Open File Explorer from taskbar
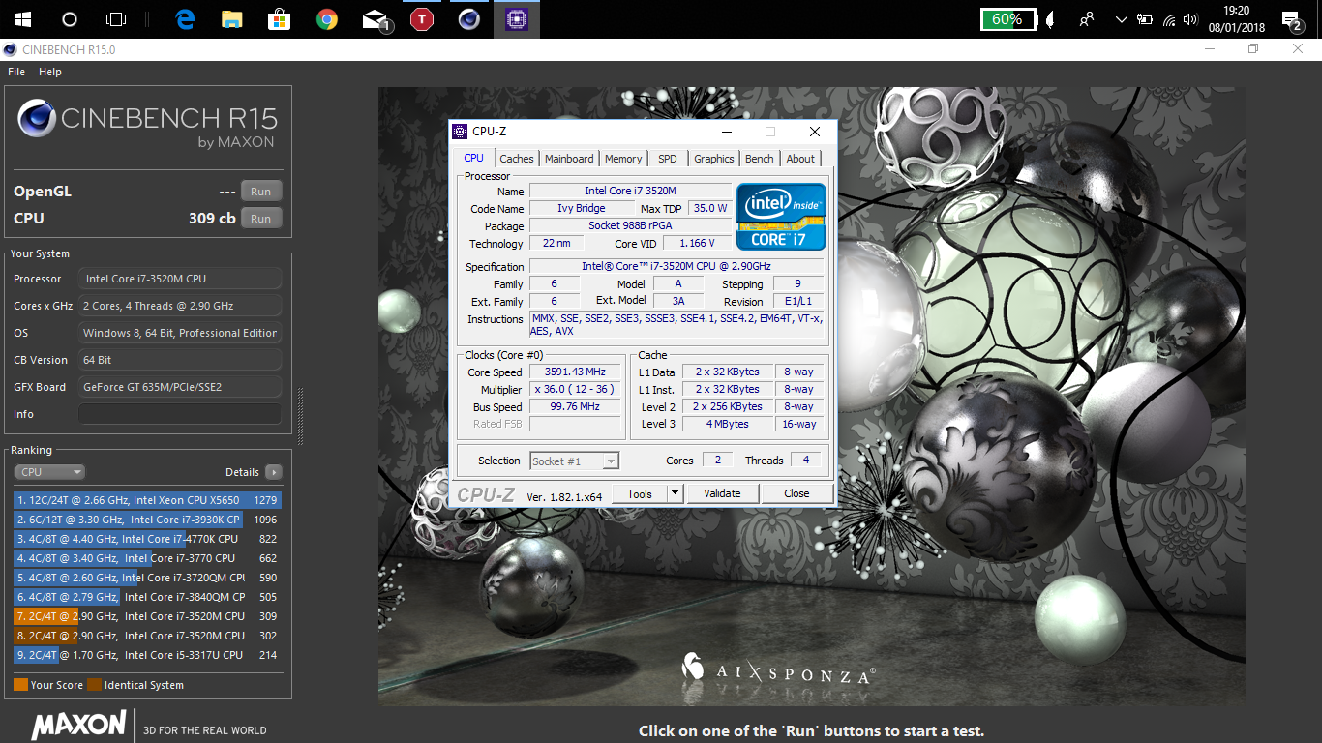This screenshot has width=1322, height=743. tap(232, 19)
